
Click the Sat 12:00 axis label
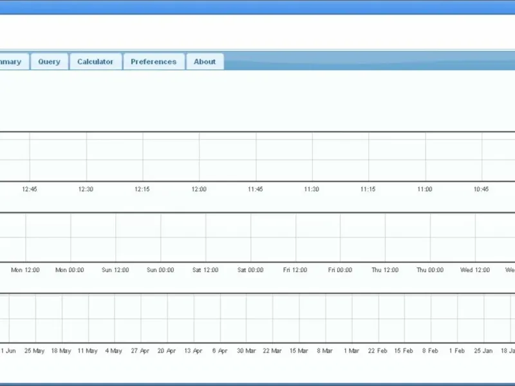tap(205, 270)
